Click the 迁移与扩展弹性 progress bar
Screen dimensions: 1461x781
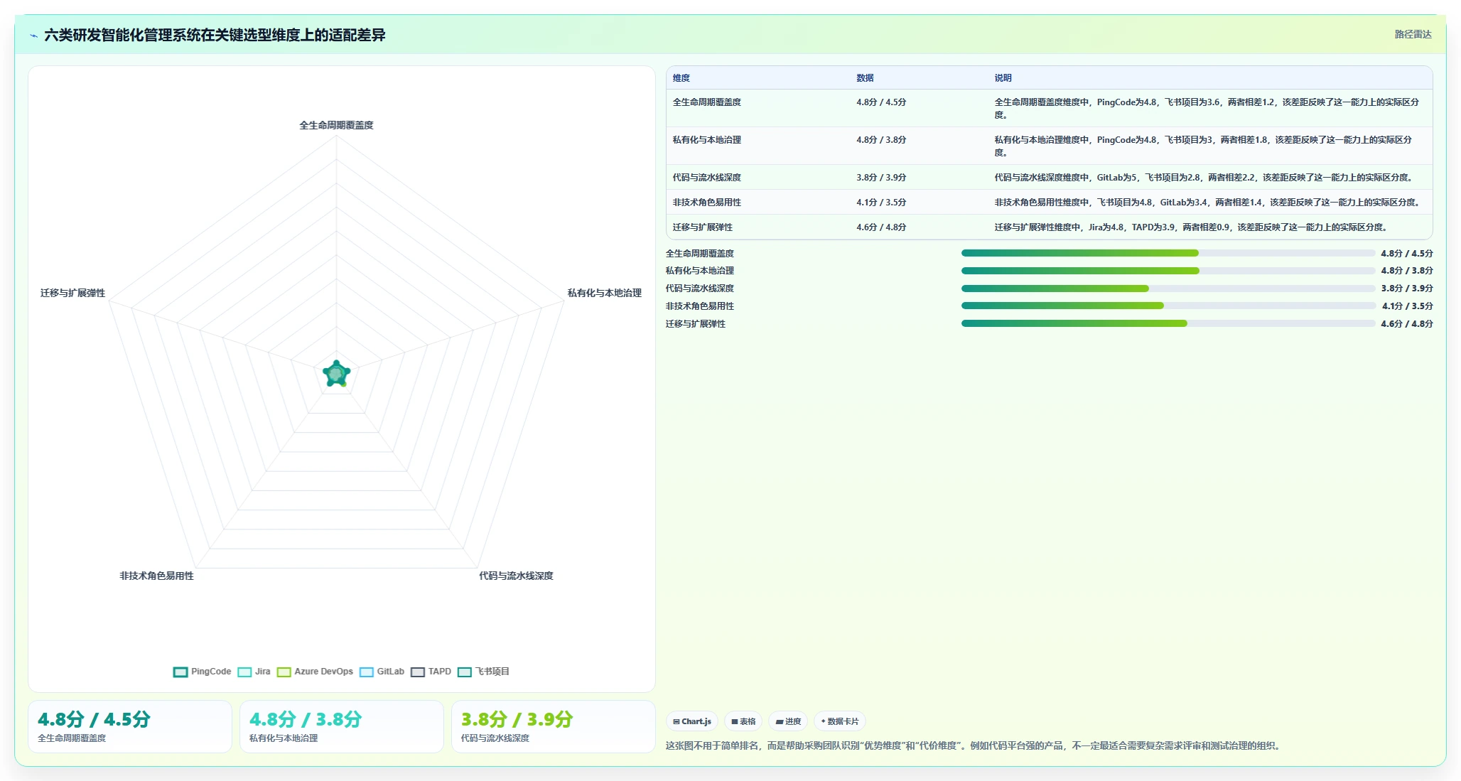1168,323
